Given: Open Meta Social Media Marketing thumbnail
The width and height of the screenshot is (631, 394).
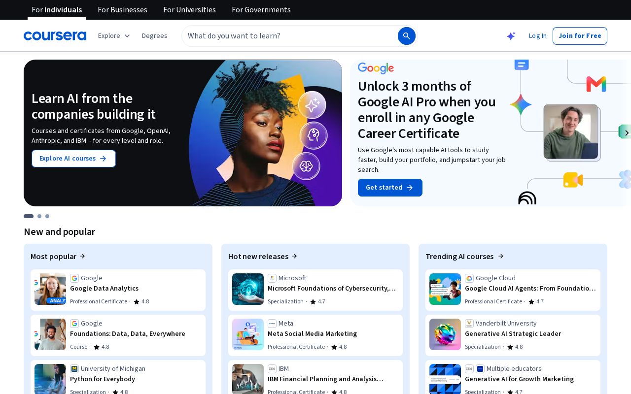Looking at the screenshot, I should click(x=248, y=334).
